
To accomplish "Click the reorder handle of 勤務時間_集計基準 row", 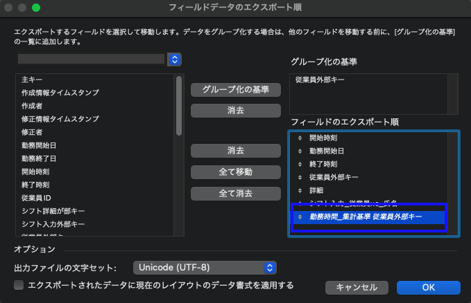I will point(300,217).
